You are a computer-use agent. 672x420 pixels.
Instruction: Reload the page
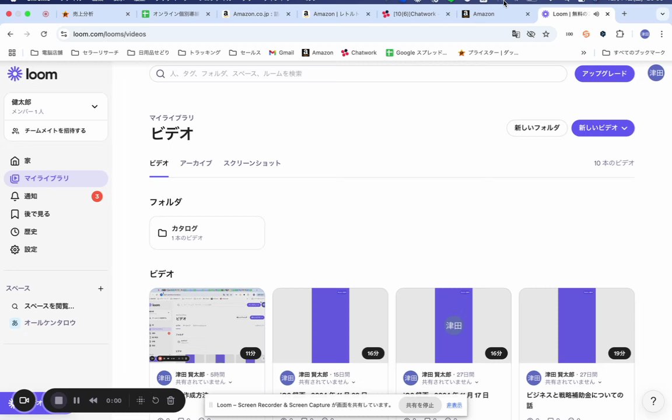coord(44,34)
